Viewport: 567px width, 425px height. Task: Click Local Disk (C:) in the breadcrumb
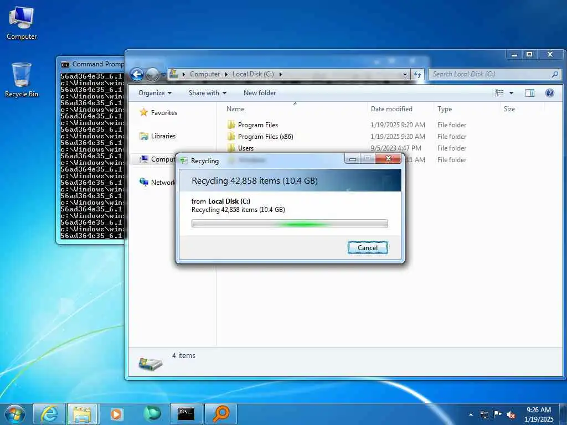click(x=253, y=74)
